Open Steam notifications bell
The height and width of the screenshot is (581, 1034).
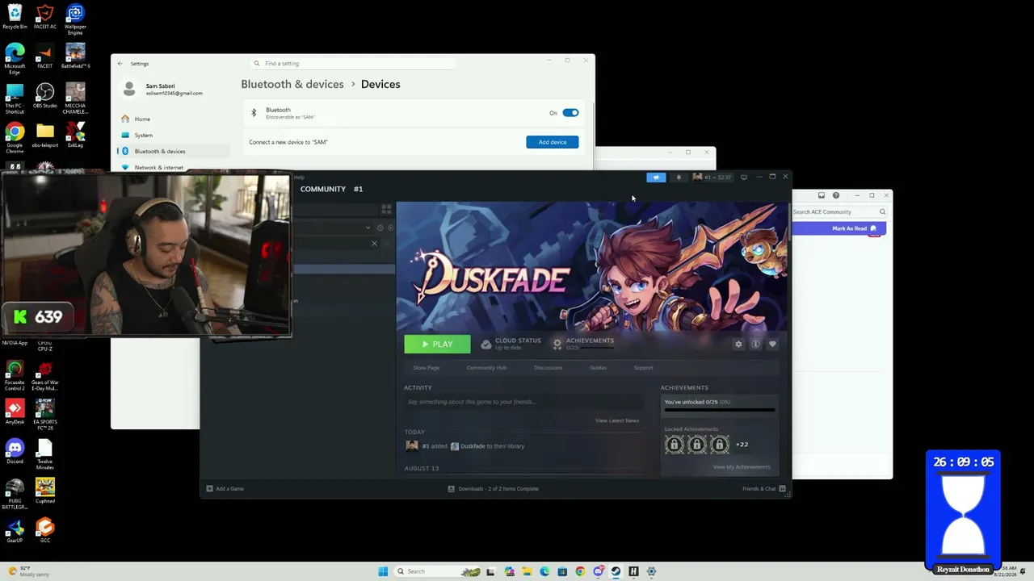(x=679, y=178)
